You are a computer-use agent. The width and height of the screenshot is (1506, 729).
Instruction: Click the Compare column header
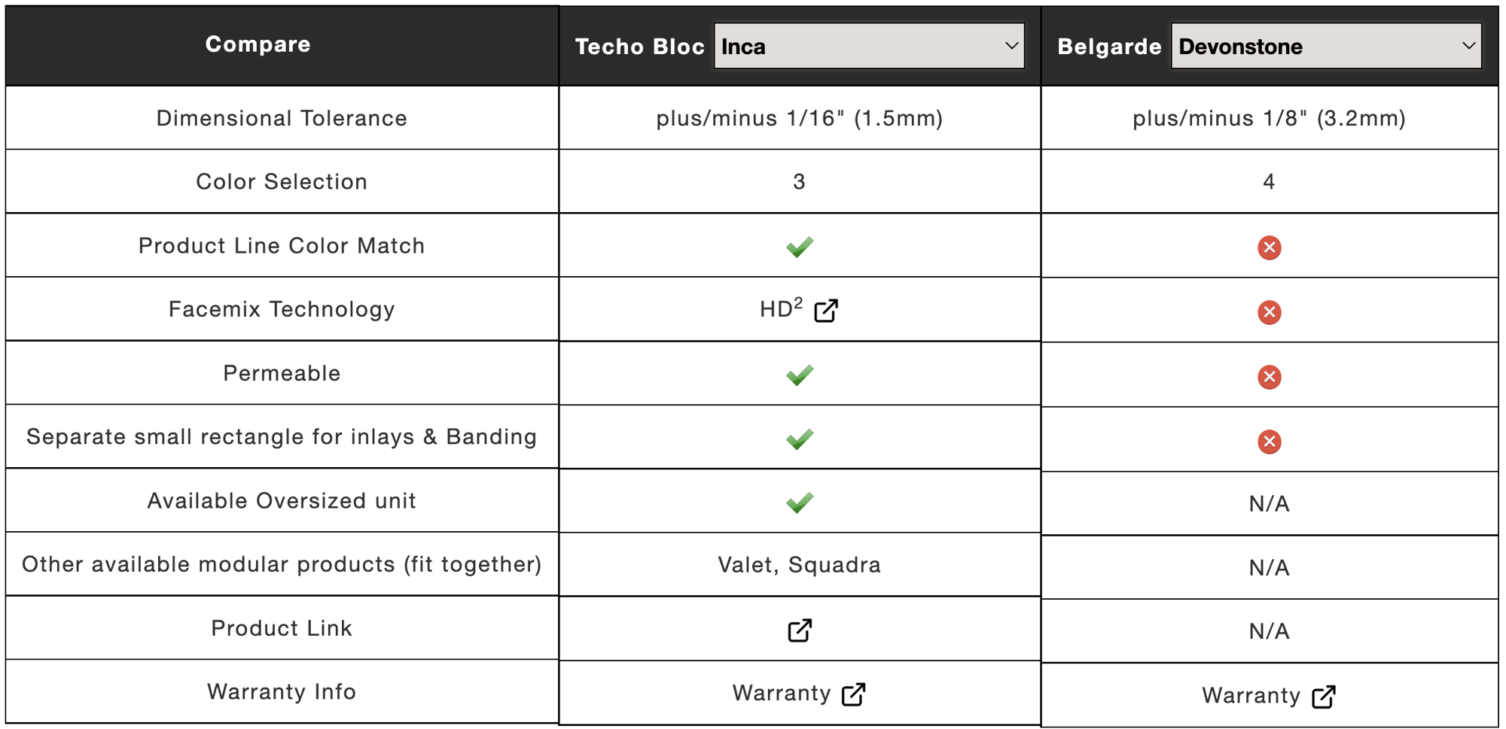[258, 44]
